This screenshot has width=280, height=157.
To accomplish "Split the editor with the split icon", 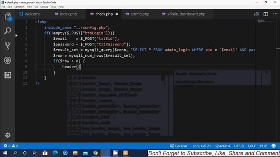I will (266, 14).
